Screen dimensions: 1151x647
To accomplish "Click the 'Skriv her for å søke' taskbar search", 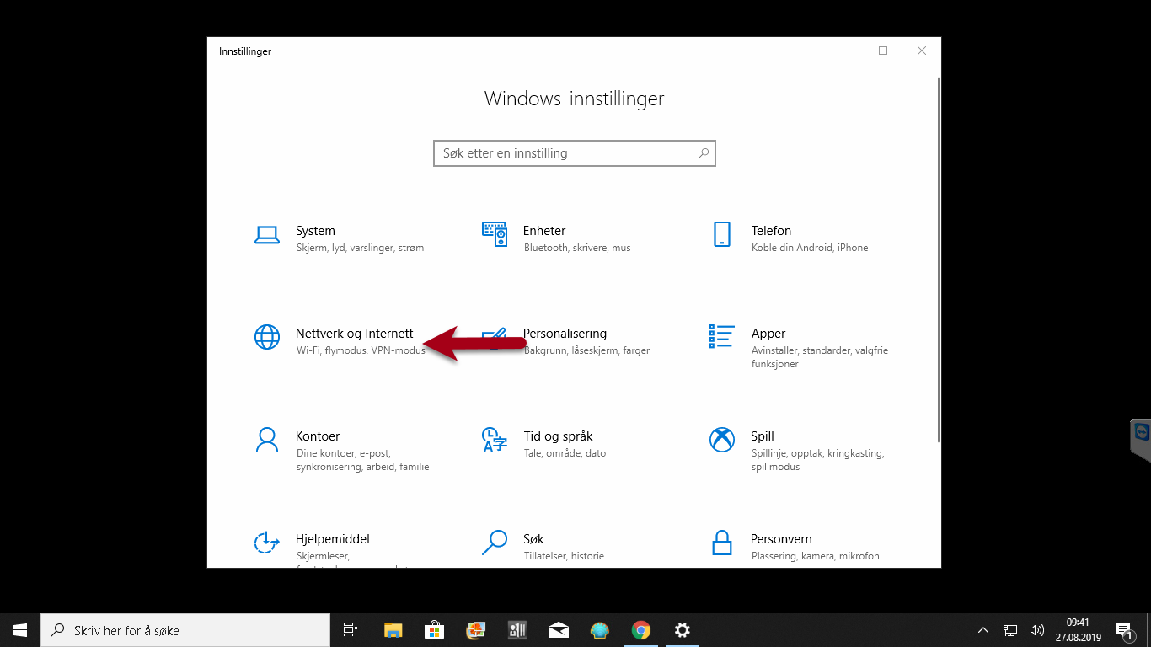I will point(185,630).
